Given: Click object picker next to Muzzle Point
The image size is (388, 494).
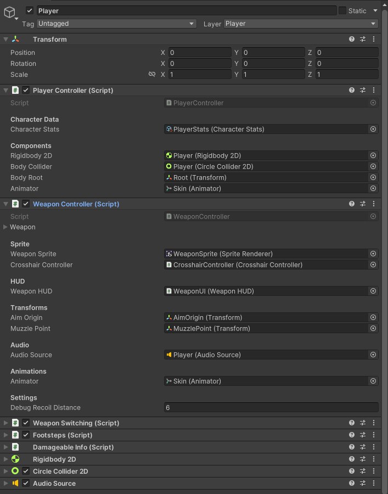Looking at the screenshot, I should 373,328.
